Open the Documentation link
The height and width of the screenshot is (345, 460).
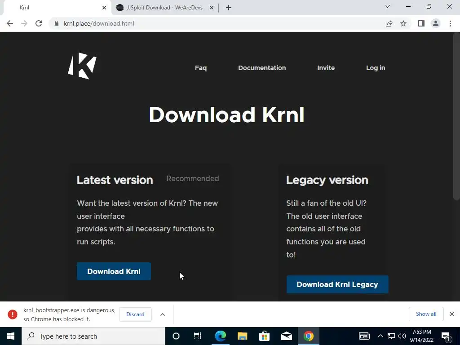pos(262,68)
